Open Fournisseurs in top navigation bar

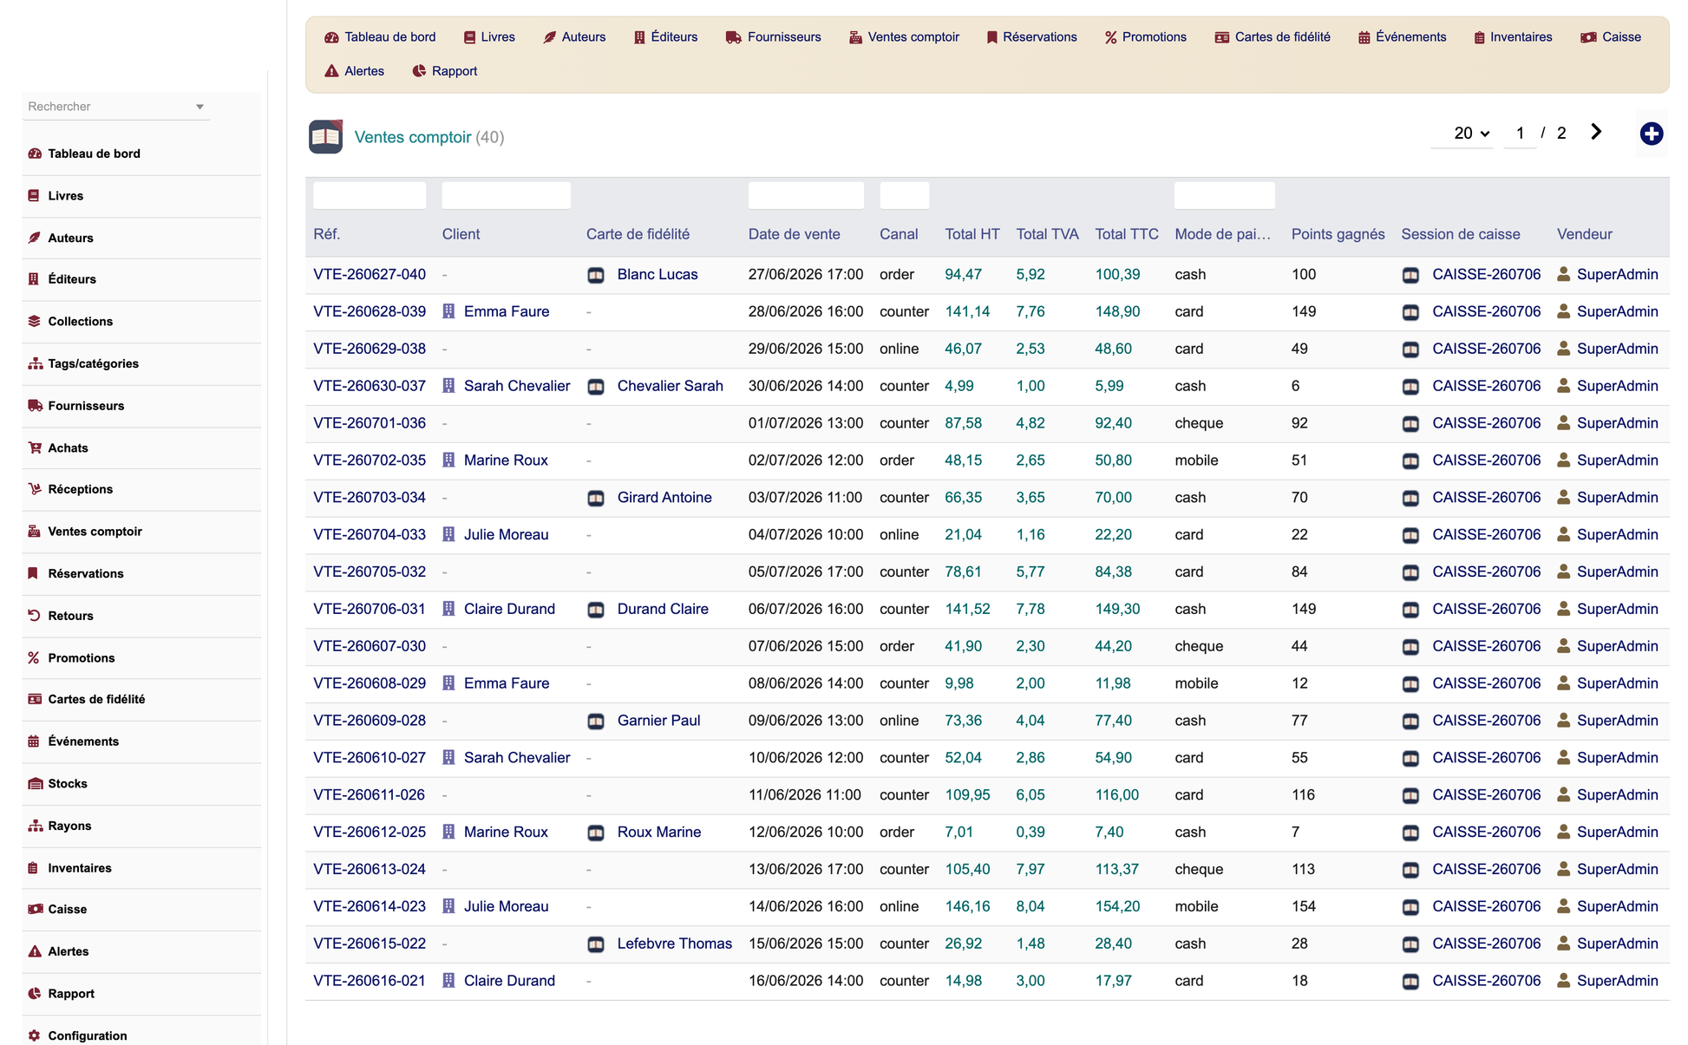pyautogui.click(x=773, y=37)
